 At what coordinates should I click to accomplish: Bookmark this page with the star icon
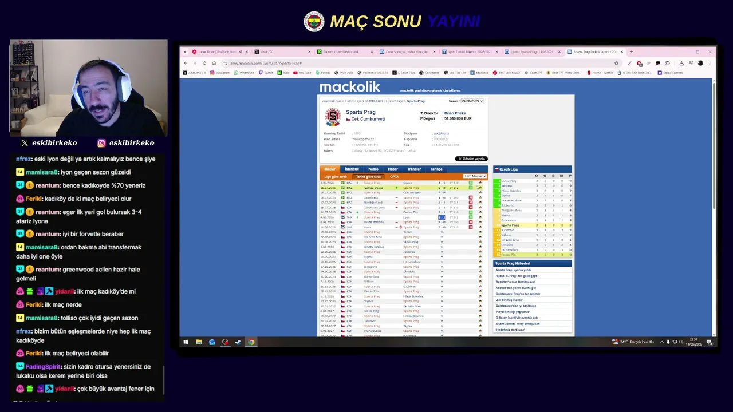(616, 63)
